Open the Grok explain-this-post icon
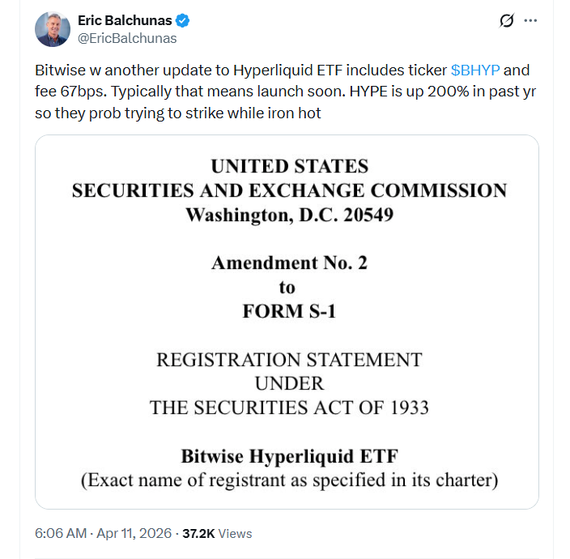 [507, 21]
